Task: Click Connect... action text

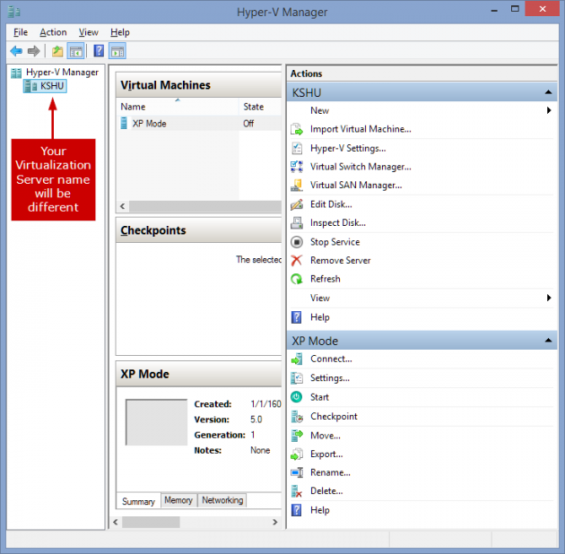Action: pyautogui.click(x=331, y=359)
